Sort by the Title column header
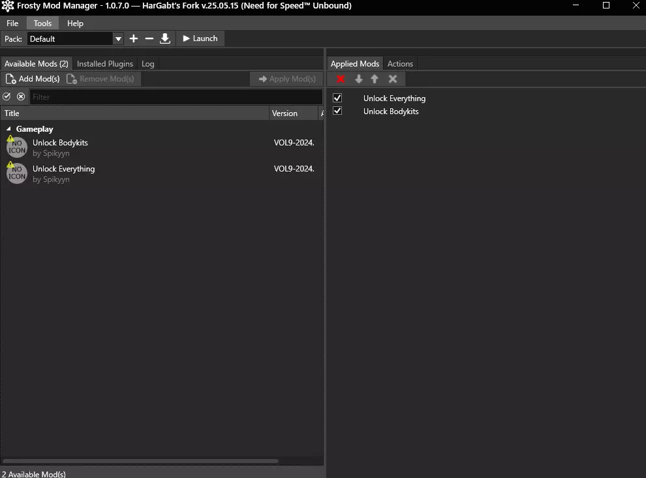 134,113
